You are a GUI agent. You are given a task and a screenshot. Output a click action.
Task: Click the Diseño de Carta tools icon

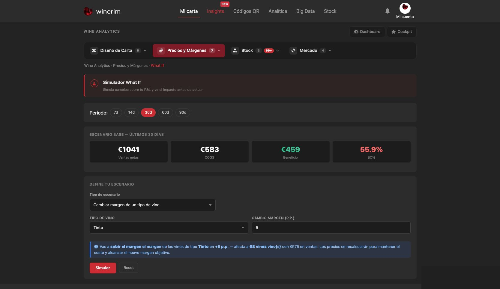(x=94, y=50)
